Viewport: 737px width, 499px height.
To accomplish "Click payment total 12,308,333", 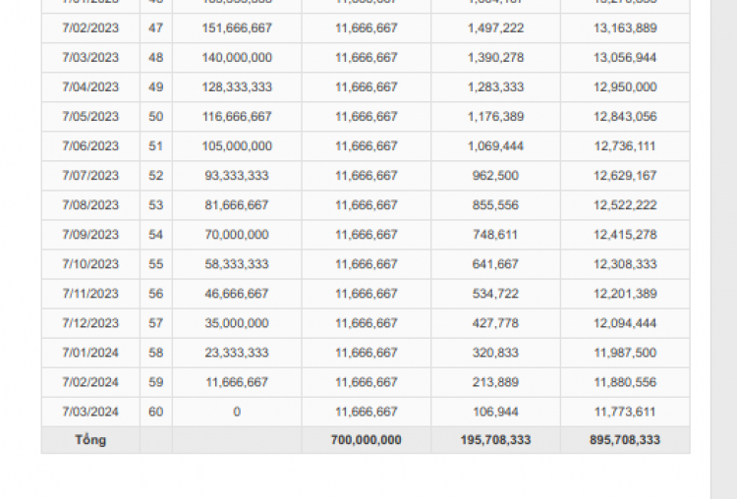I will coord(625,264).
